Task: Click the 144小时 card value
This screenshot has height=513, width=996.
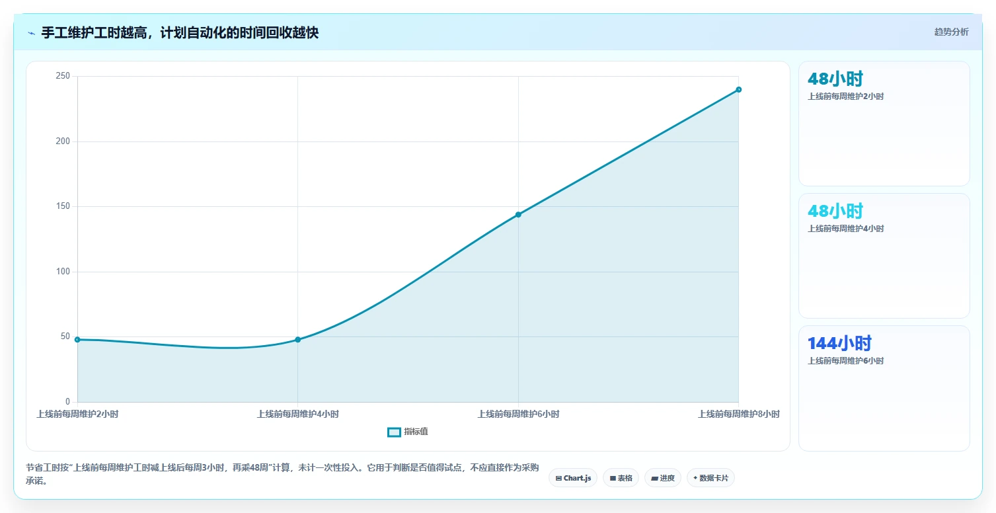Action: click(x=839, y=343)
